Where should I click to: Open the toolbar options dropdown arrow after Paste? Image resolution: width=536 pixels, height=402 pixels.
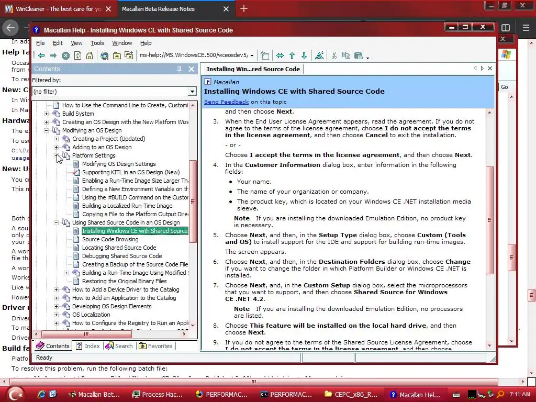(367, 58)
